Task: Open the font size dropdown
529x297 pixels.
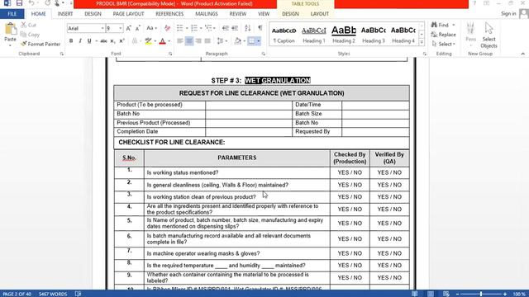Action: 121,28
